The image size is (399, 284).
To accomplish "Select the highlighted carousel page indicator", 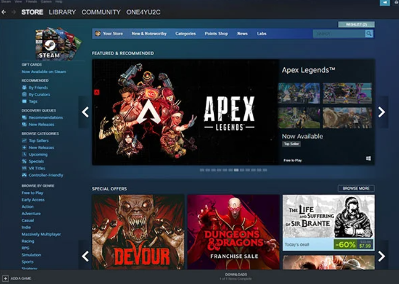I will 236,170.
